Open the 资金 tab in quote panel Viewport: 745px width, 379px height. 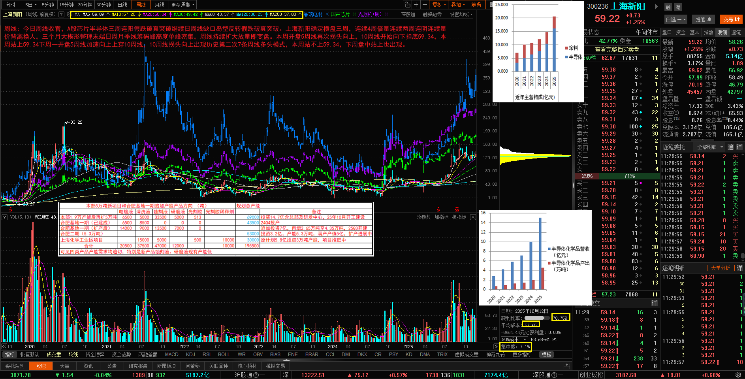[x=681, y=32]
